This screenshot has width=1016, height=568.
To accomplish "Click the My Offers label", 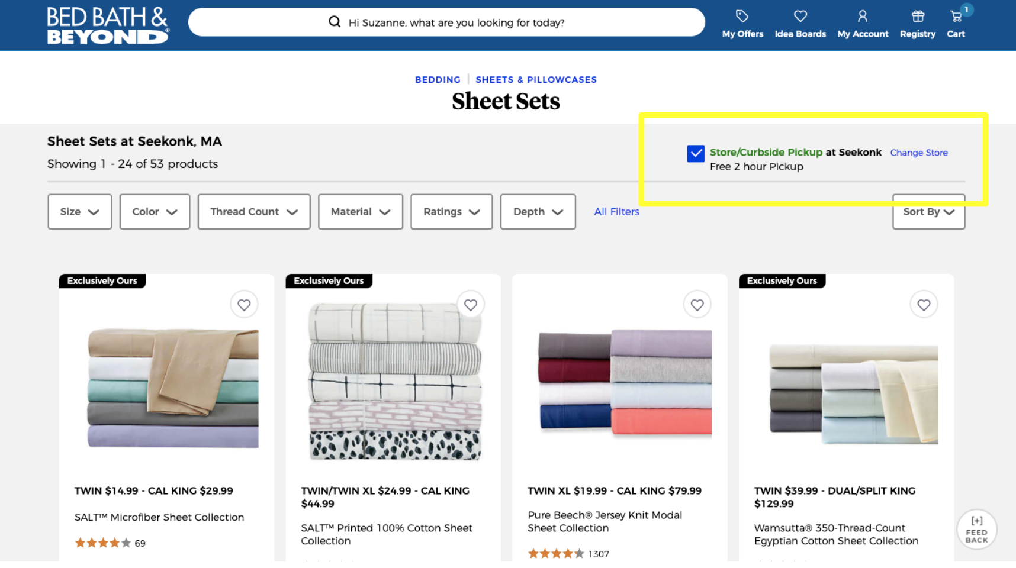I will click(x=742, y=34).
